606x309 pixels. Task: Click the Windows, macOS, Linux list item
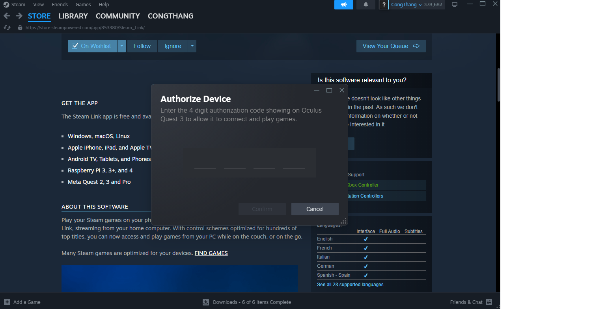click(99, 136)
